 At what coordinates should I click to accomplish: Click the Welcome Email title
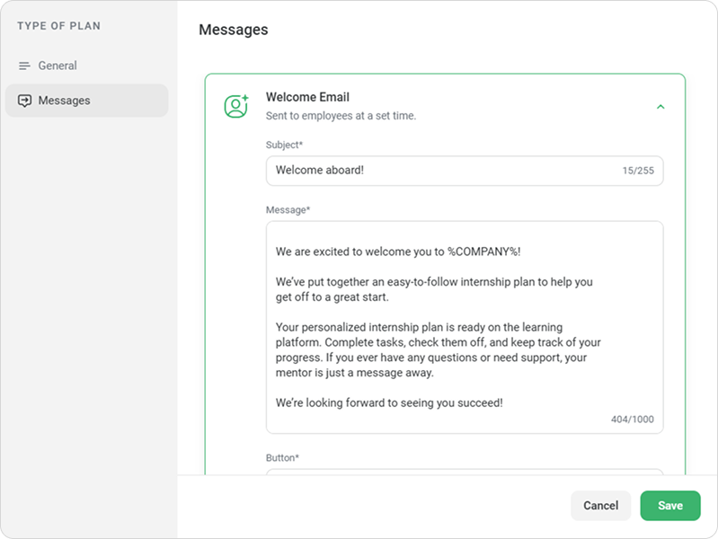point(307,97)
